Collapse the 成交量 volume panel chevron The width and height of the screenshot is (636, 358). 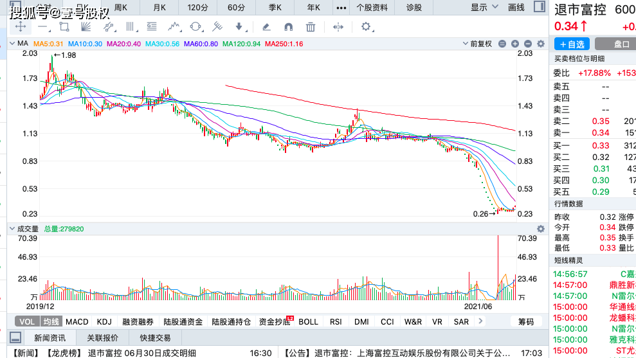coord(12,229)
